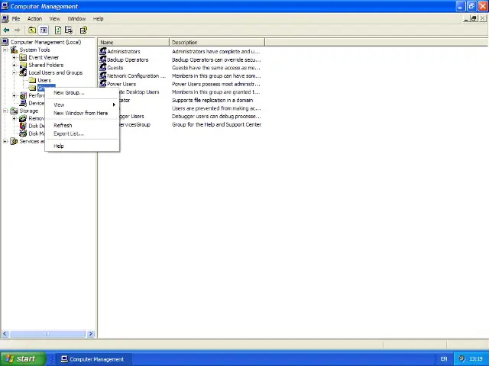Open the View submenu in context menu
Viewport: 489px width, 366px height.
pos(83,105)
